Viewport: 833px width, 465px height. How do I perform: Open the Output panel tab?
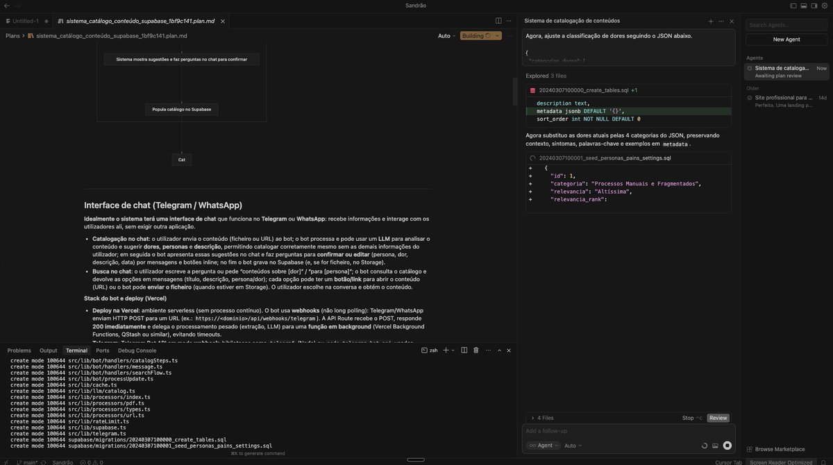(x=49, y=350)
